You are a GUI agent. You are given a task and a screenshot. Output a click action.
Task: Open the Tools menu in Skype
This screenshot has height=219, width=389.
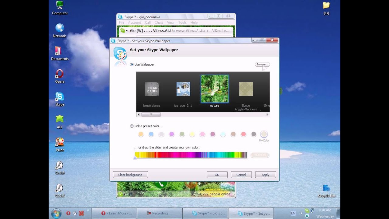[182, 23]
